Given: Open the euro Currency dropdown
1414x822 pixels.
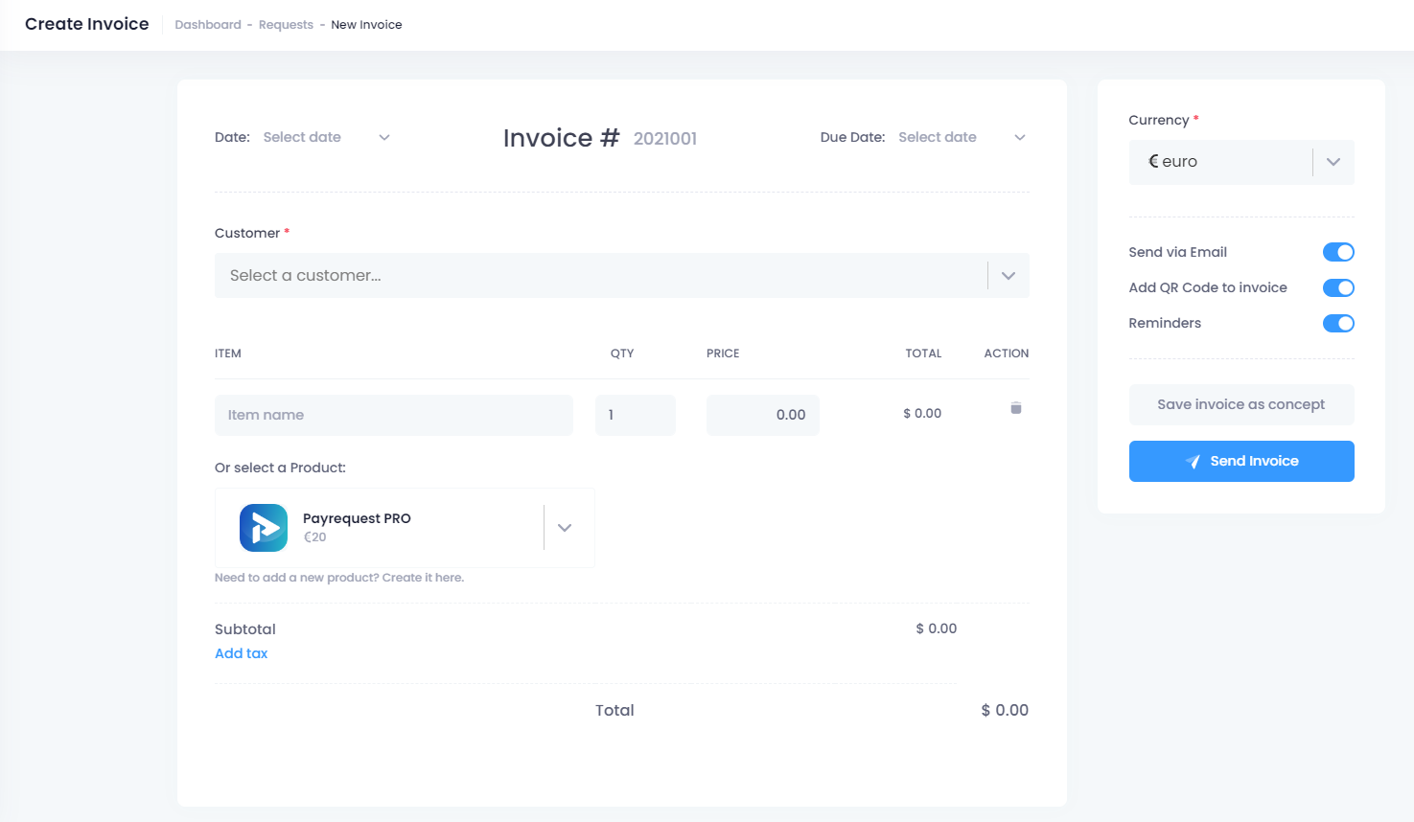Looking at the screenshot, I should pyautogui.click(x=1241, y=162).
